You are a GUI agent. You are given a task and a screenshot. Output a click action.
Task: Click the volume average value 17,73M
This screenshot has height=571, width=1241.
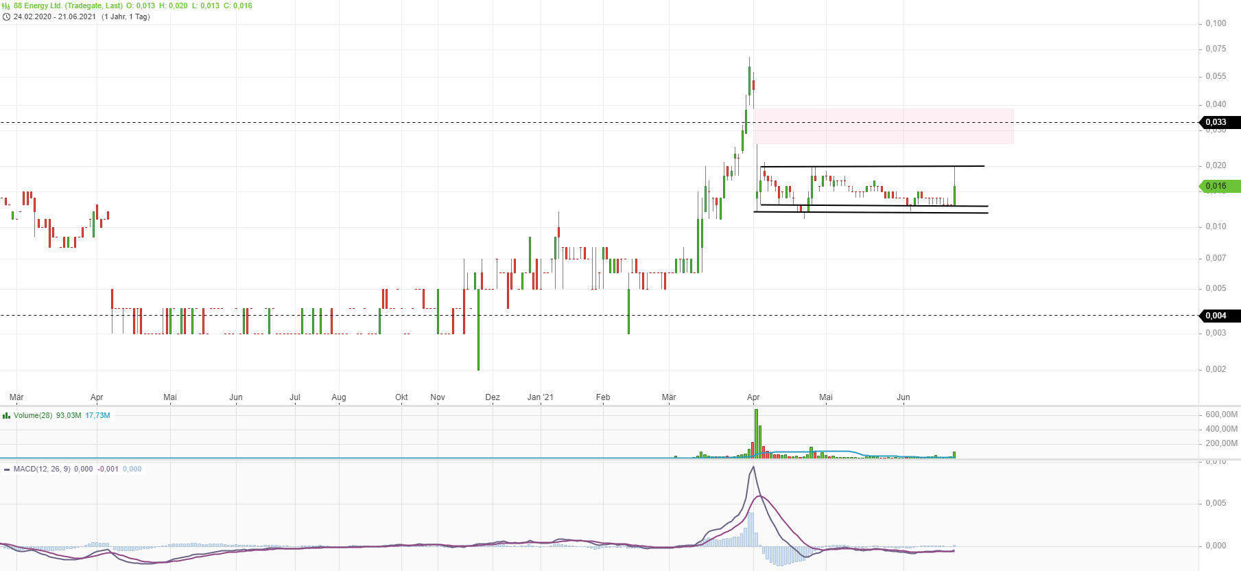97,415
